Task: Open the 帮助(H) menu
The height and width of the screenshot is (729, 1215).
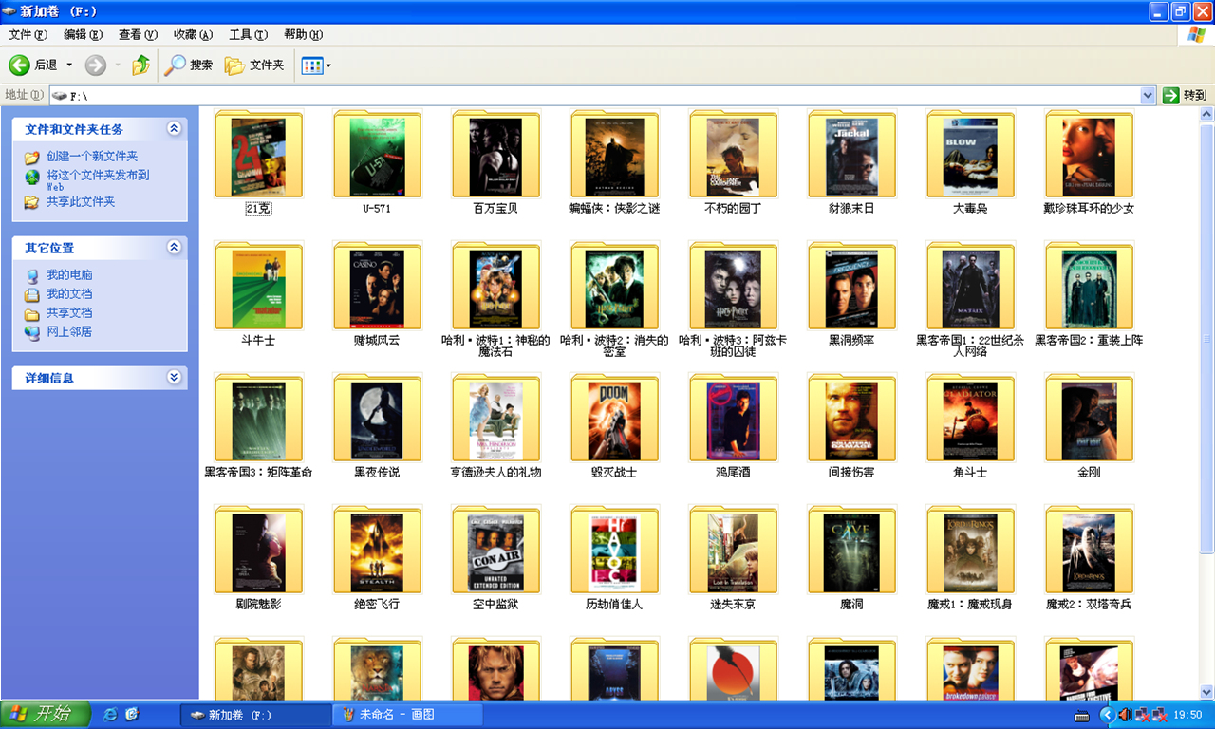Action: pyautogui.click(x=303, y=35)
